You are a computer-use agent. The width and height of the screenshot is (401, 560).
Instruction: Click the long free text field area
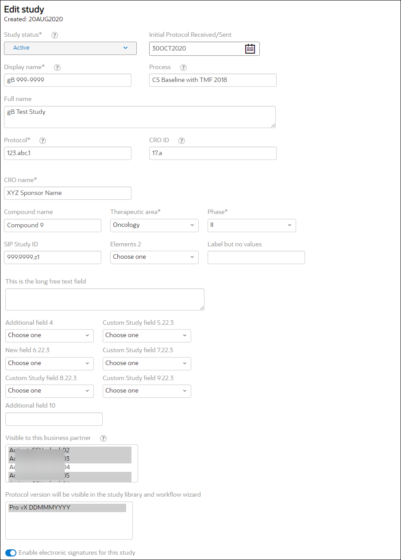[x=105, y=299]
